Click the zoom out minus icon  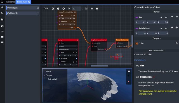point(53,9)
